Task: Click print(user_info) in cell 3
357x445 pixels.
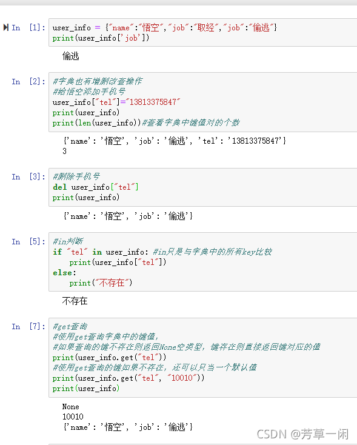Action: click(86, 198)
